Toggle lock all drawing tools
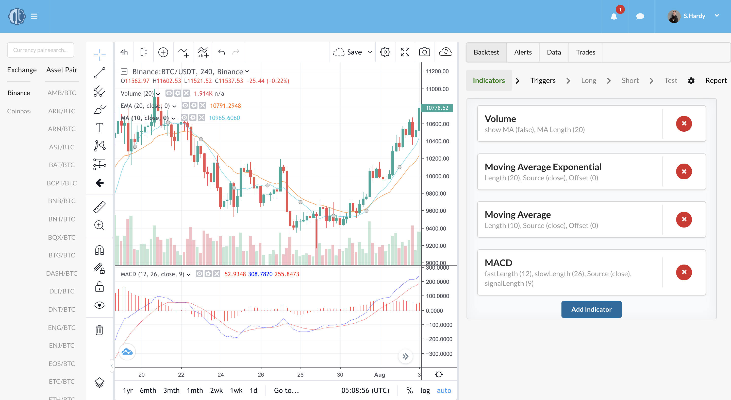The image size is (731, 400). 99,287
